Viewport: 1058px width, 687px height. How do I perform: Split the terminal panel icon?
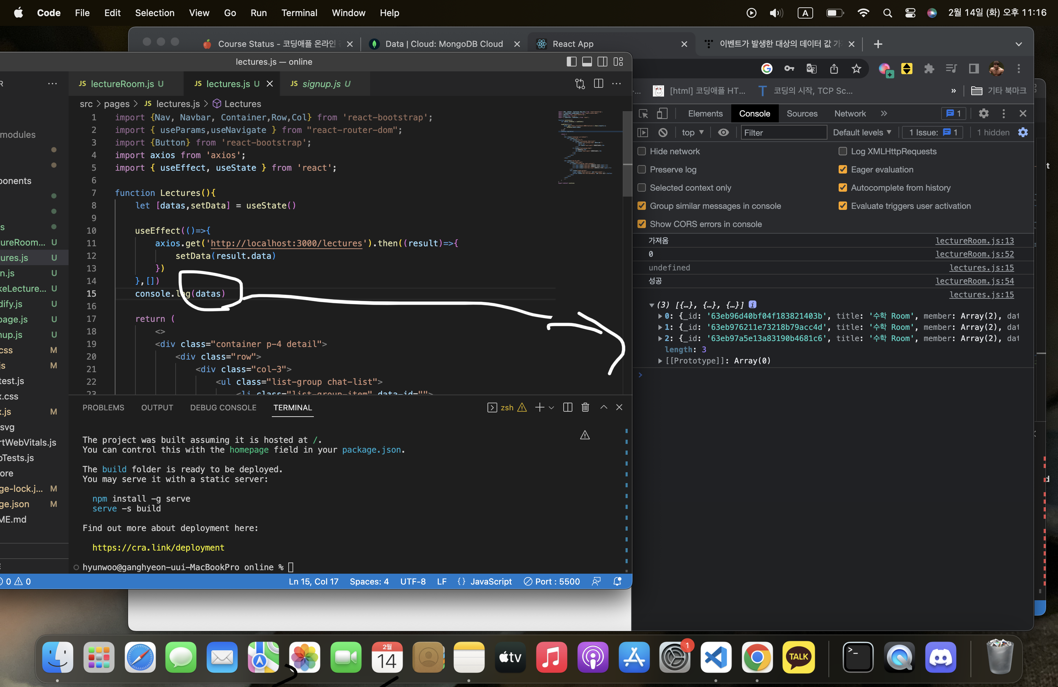point(567,407)
